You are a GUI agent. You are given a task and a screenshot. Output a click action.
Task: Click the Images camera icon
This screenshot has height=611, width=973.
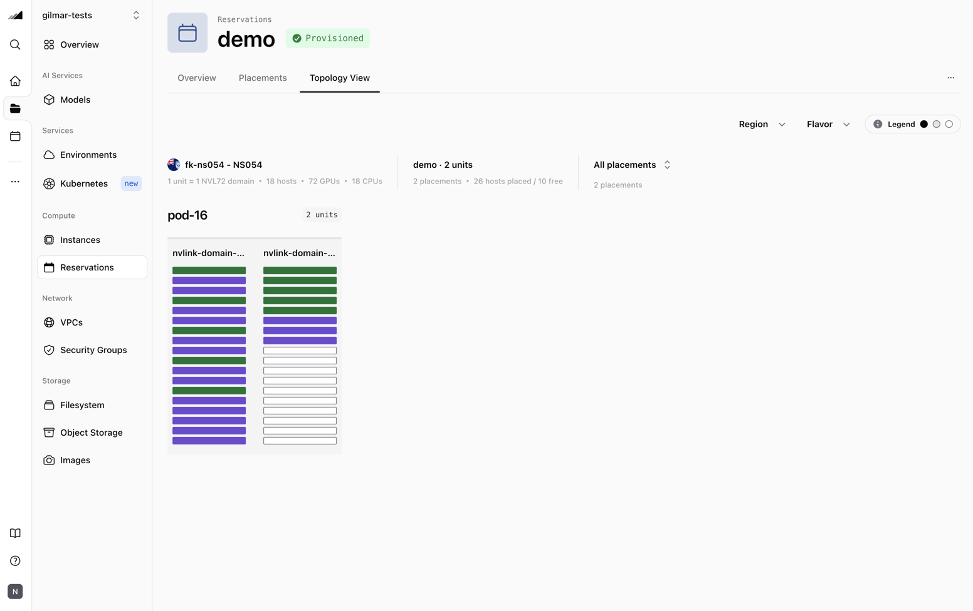click(x=49, y=461)
